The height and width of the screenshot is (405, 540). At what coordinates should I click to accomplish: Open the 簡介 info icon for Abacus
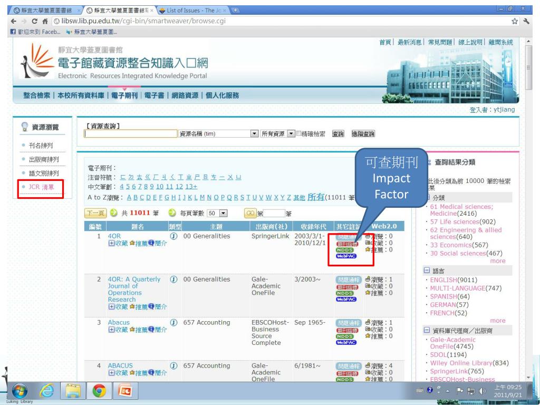point(158,330)
